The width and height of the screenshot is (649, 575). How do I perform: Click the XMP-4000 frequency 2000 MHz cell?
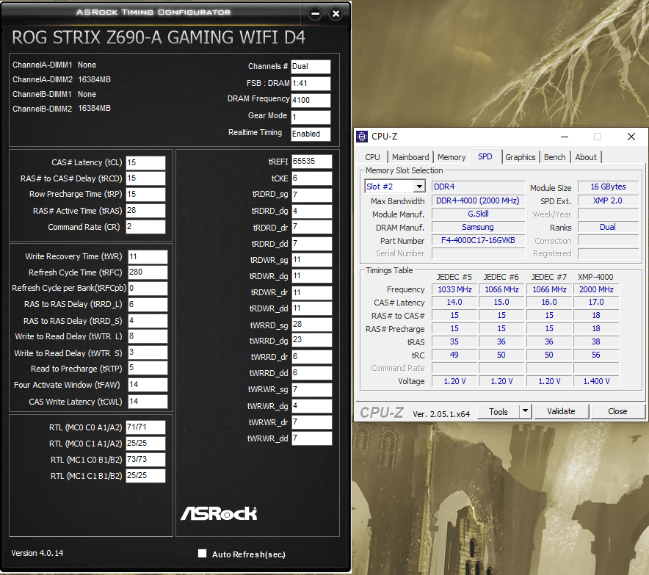pyautogui.click(x=596, y=289)
